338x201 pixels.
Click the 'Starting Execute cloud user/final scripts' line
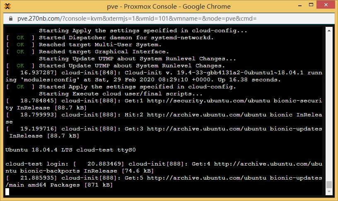click(121, 94)
